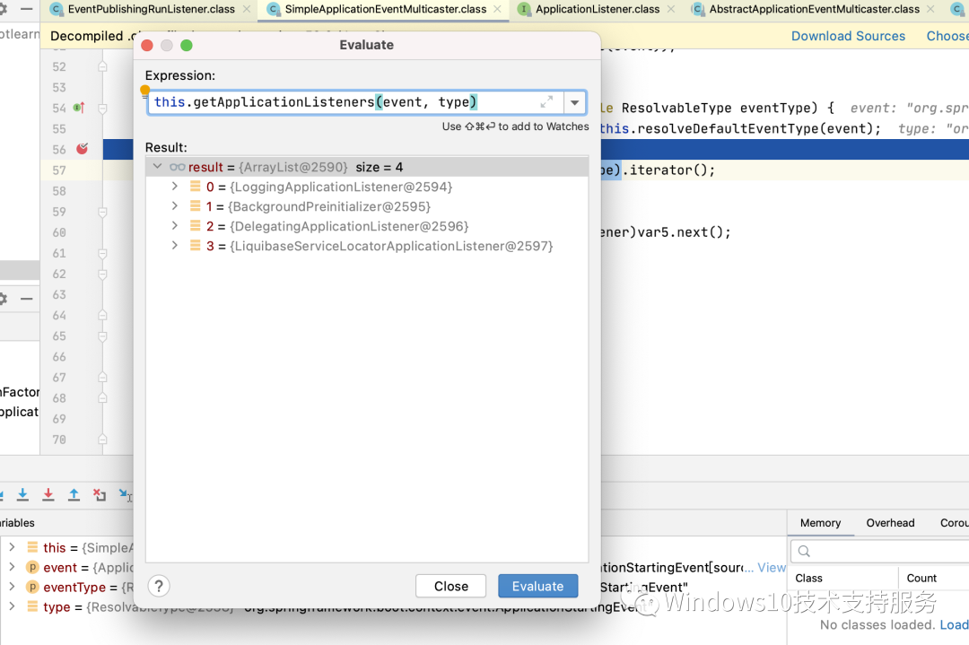Image resolution: width=969 pixels, height=645 pixels.
Task: Close the AbstractApplicationEventMulticaster.class tab
Action: click(x=931, y=9)
